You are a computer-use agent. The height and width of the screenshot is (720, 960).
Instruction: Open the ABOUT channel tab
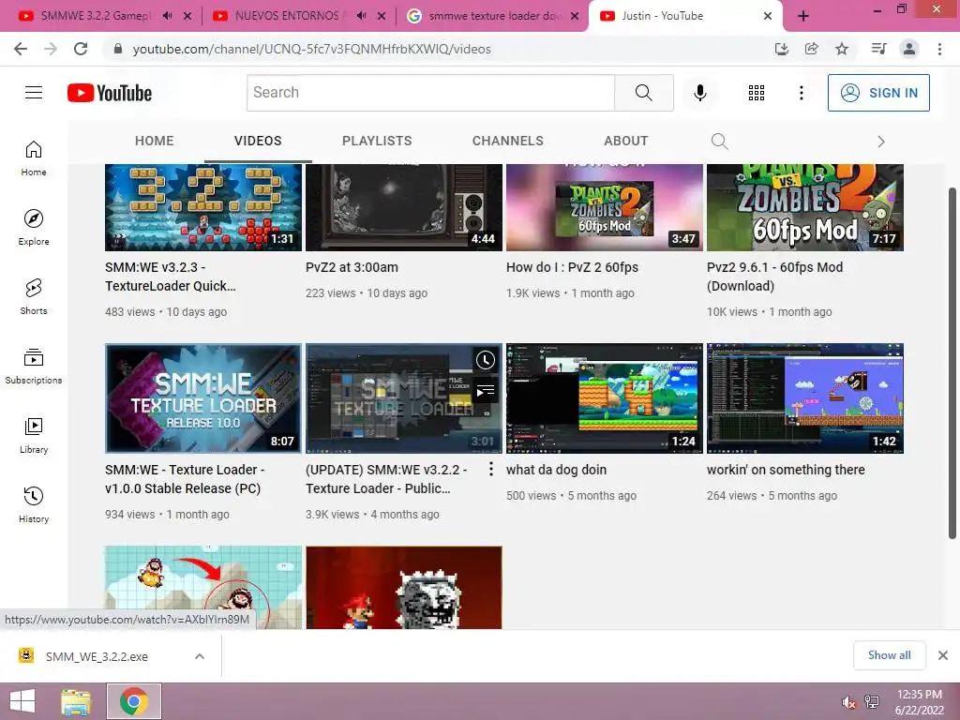click(625, 141)
